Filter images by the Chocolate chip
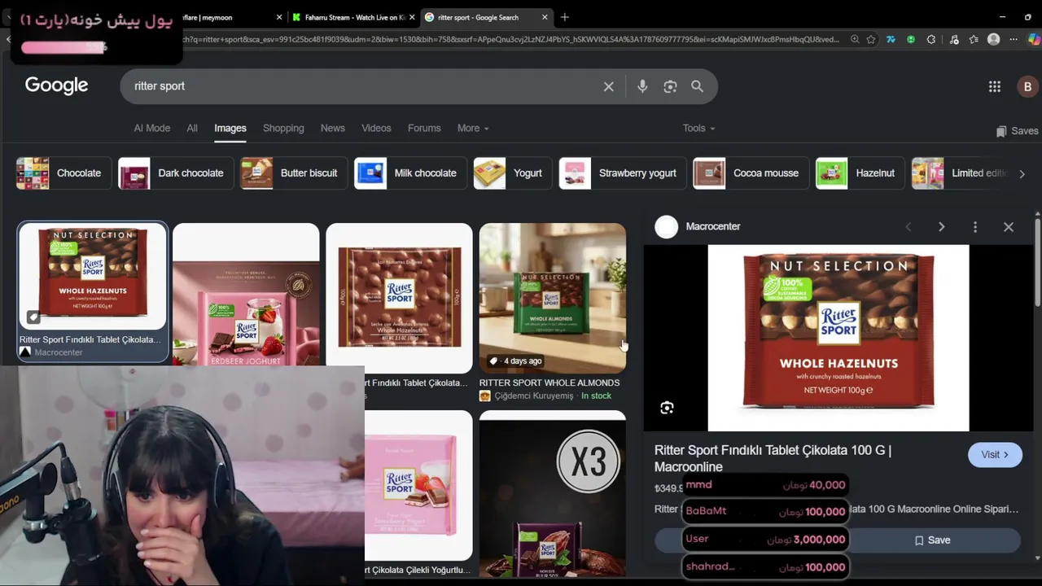Viewport: 1042px width, 586px height. (x=63, y=173)
